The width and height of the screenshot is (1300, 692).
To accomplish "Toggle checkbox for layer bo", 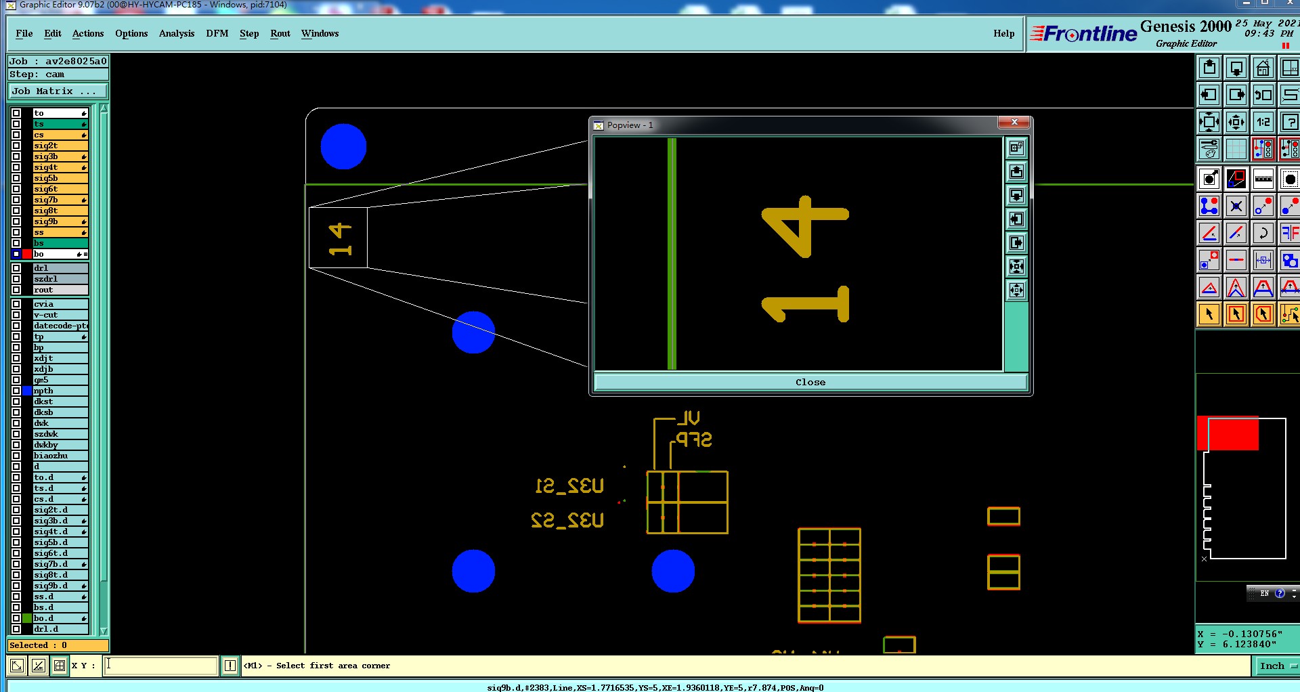I will [16, 254].
